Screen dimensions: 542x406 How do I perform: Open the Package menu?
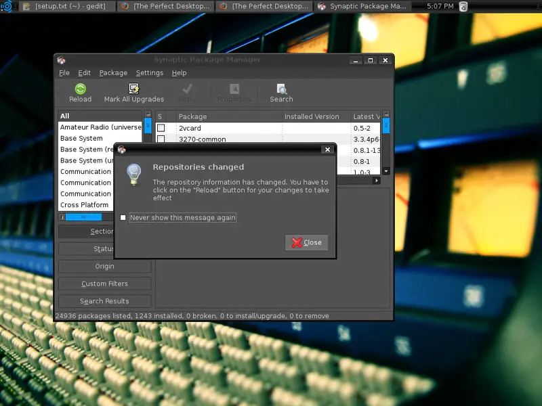coord(113,73)
